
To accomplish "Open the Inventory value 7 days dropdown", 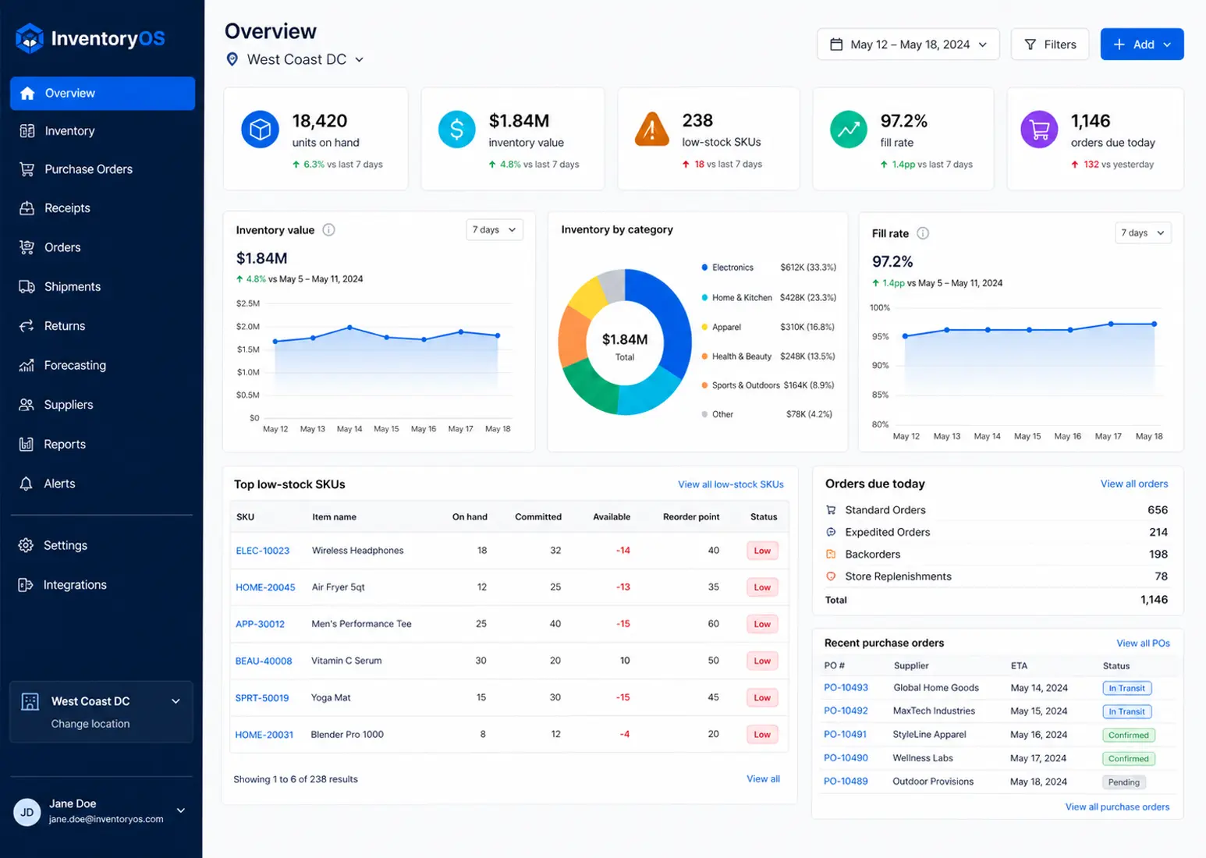I will (x=495, y=230).
